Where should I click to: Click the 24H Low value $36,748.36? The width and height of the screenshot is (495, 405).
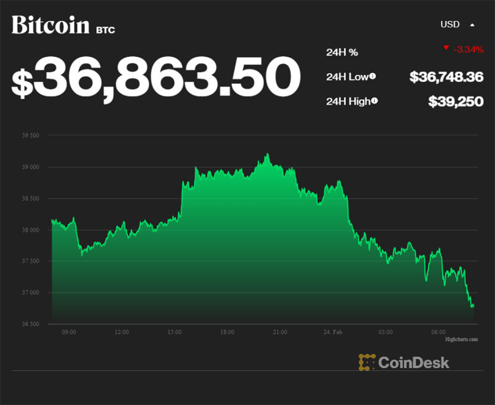(446, 77)
